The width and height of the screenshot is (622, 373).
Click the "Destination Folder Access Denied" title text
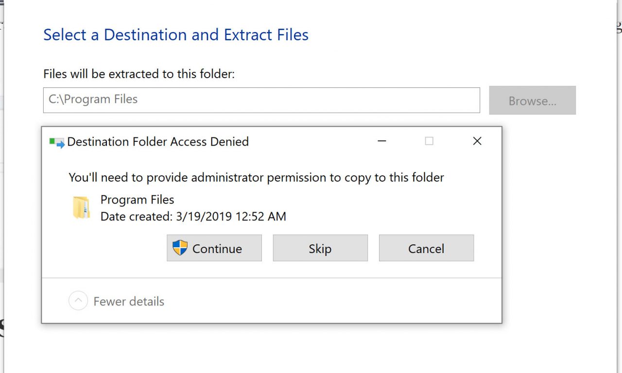coord(158,142)
